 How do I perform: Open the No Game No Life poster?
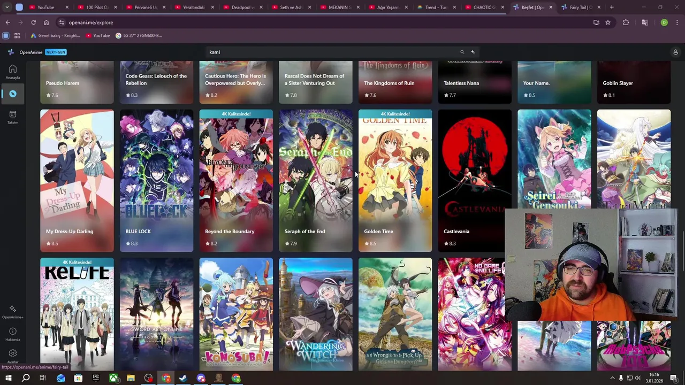(x=471, y=314)
